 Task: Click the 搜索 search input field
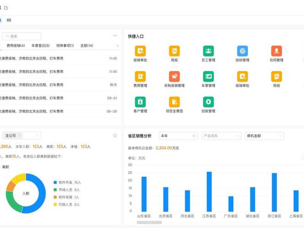[x=22, y=36]
